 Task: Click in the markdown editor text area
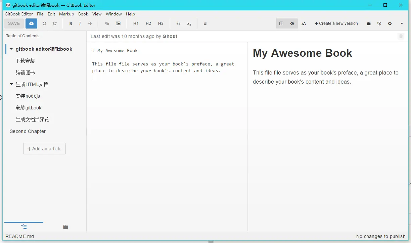point(167,137)
